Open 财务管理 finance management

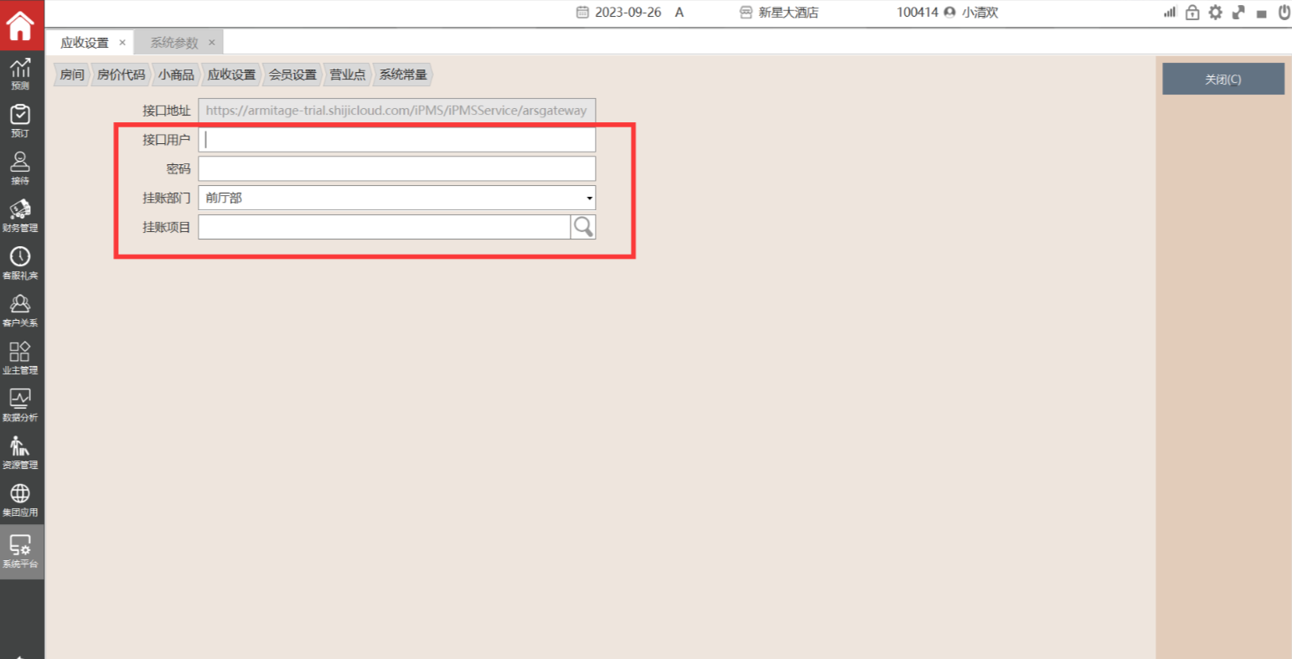[20, 215]
